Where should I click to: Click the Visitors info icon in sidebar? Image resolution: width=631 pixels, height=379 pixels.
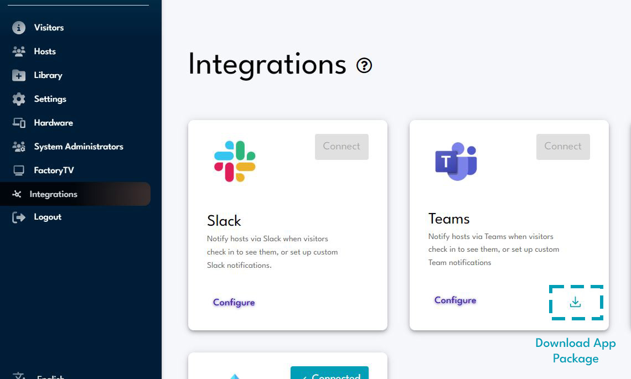(x=19, y=27)
